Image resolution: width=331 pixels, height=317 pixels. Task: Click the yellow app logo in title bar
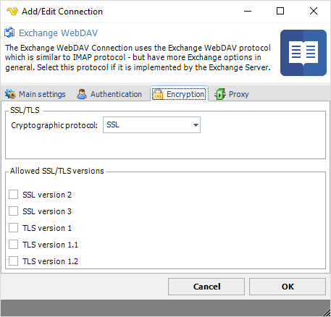[12, 12]
